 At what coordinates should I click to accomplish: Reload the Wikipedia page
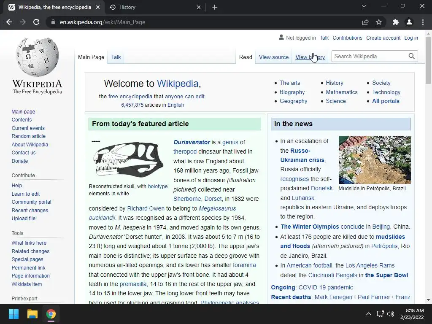point(36,22)
